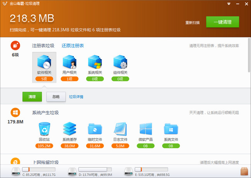
Task: Click the green 清理 button
Action: (32, 97)
